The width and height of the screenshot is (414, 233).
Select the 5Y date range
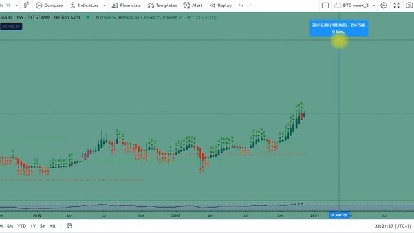[x=43, y=226]
